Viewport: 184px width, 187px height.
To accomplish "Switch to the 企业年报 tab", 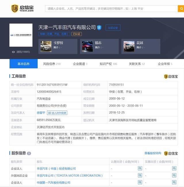I will [x=165, y=64].
